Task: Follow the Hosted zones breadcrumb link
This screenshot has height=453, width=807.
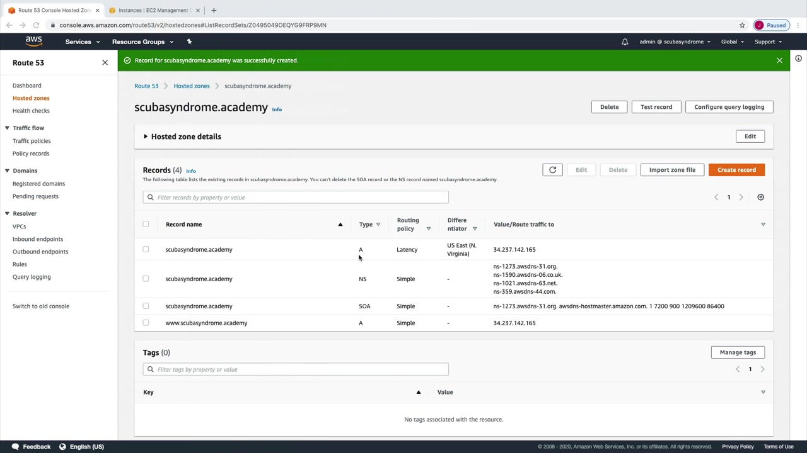Action: (x=192, y=86)
